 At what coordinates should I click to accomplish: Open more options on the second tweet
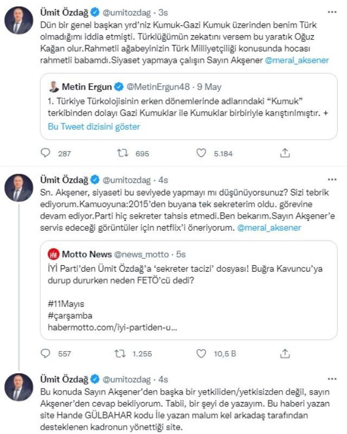(x=331, y=181)
